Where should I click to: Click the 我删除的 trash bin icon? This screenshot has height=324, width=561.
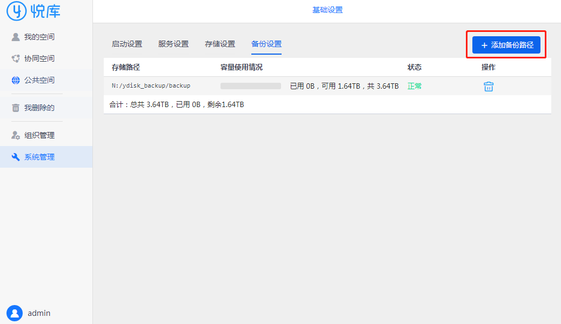point(15,108)
